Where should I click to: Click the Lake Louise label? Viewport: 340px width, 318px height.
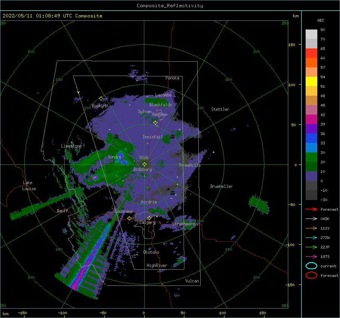point(29,186)
